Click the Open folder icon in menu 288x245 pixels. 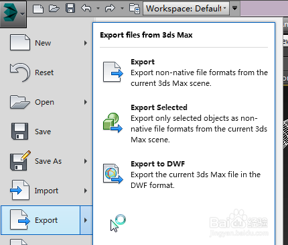20,102
